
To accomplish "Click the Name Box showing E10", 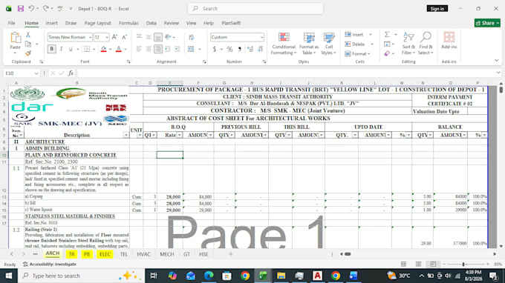I will click(19, 73).
